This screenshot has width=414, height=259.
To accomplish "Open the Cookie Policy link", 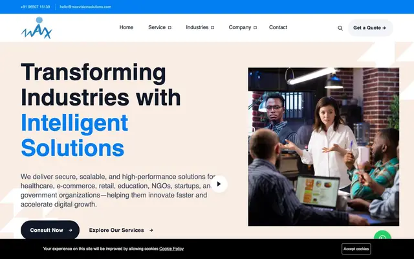I will coord(171,249).
